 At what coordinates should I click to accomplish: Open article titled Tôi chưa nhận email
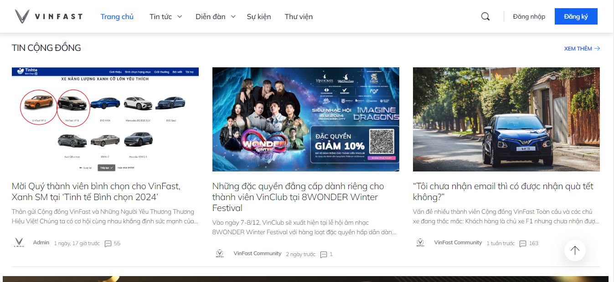(x=503, y=191)
